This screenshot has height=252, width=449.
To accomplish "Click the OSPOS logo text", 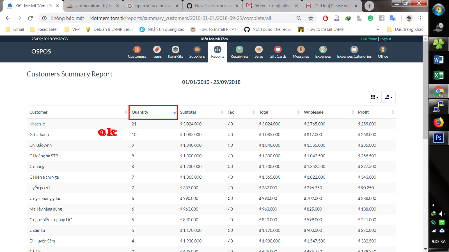I will point(41,52).
